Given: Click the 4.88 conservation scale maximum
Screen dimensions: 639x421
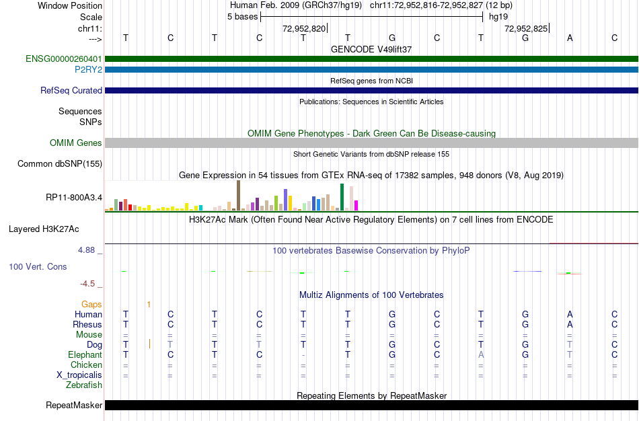Looking at the screenshot, I should (x=86, y=250).
